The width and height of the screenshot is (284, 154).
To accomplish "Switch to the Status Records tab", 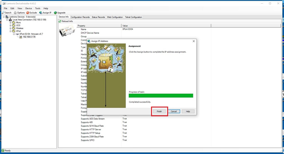I will tap(98, 17).
